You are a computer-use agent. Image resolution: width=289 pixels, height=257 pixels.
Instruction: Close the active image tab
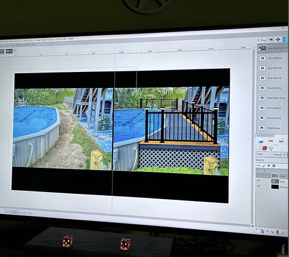[x=14, y=51]
